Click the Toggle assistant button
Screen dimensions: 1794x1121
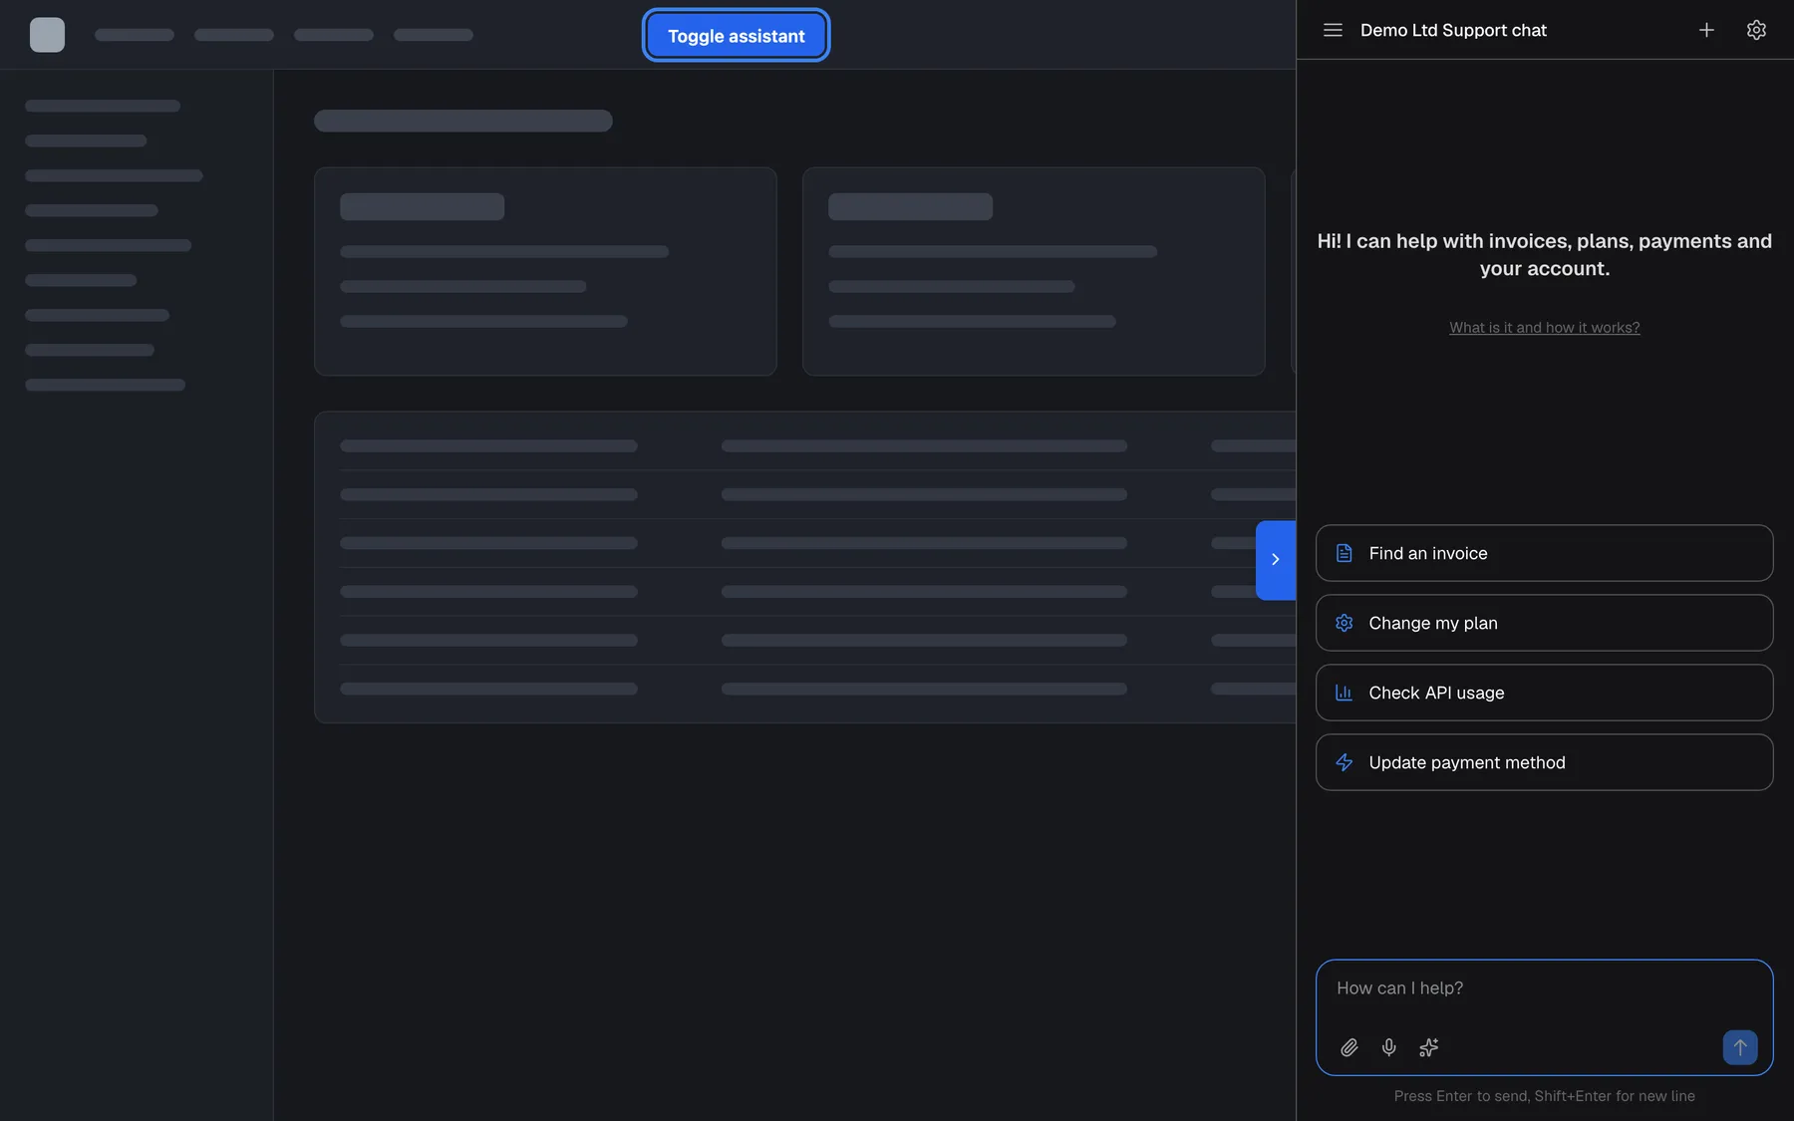(x=736, y=36)
